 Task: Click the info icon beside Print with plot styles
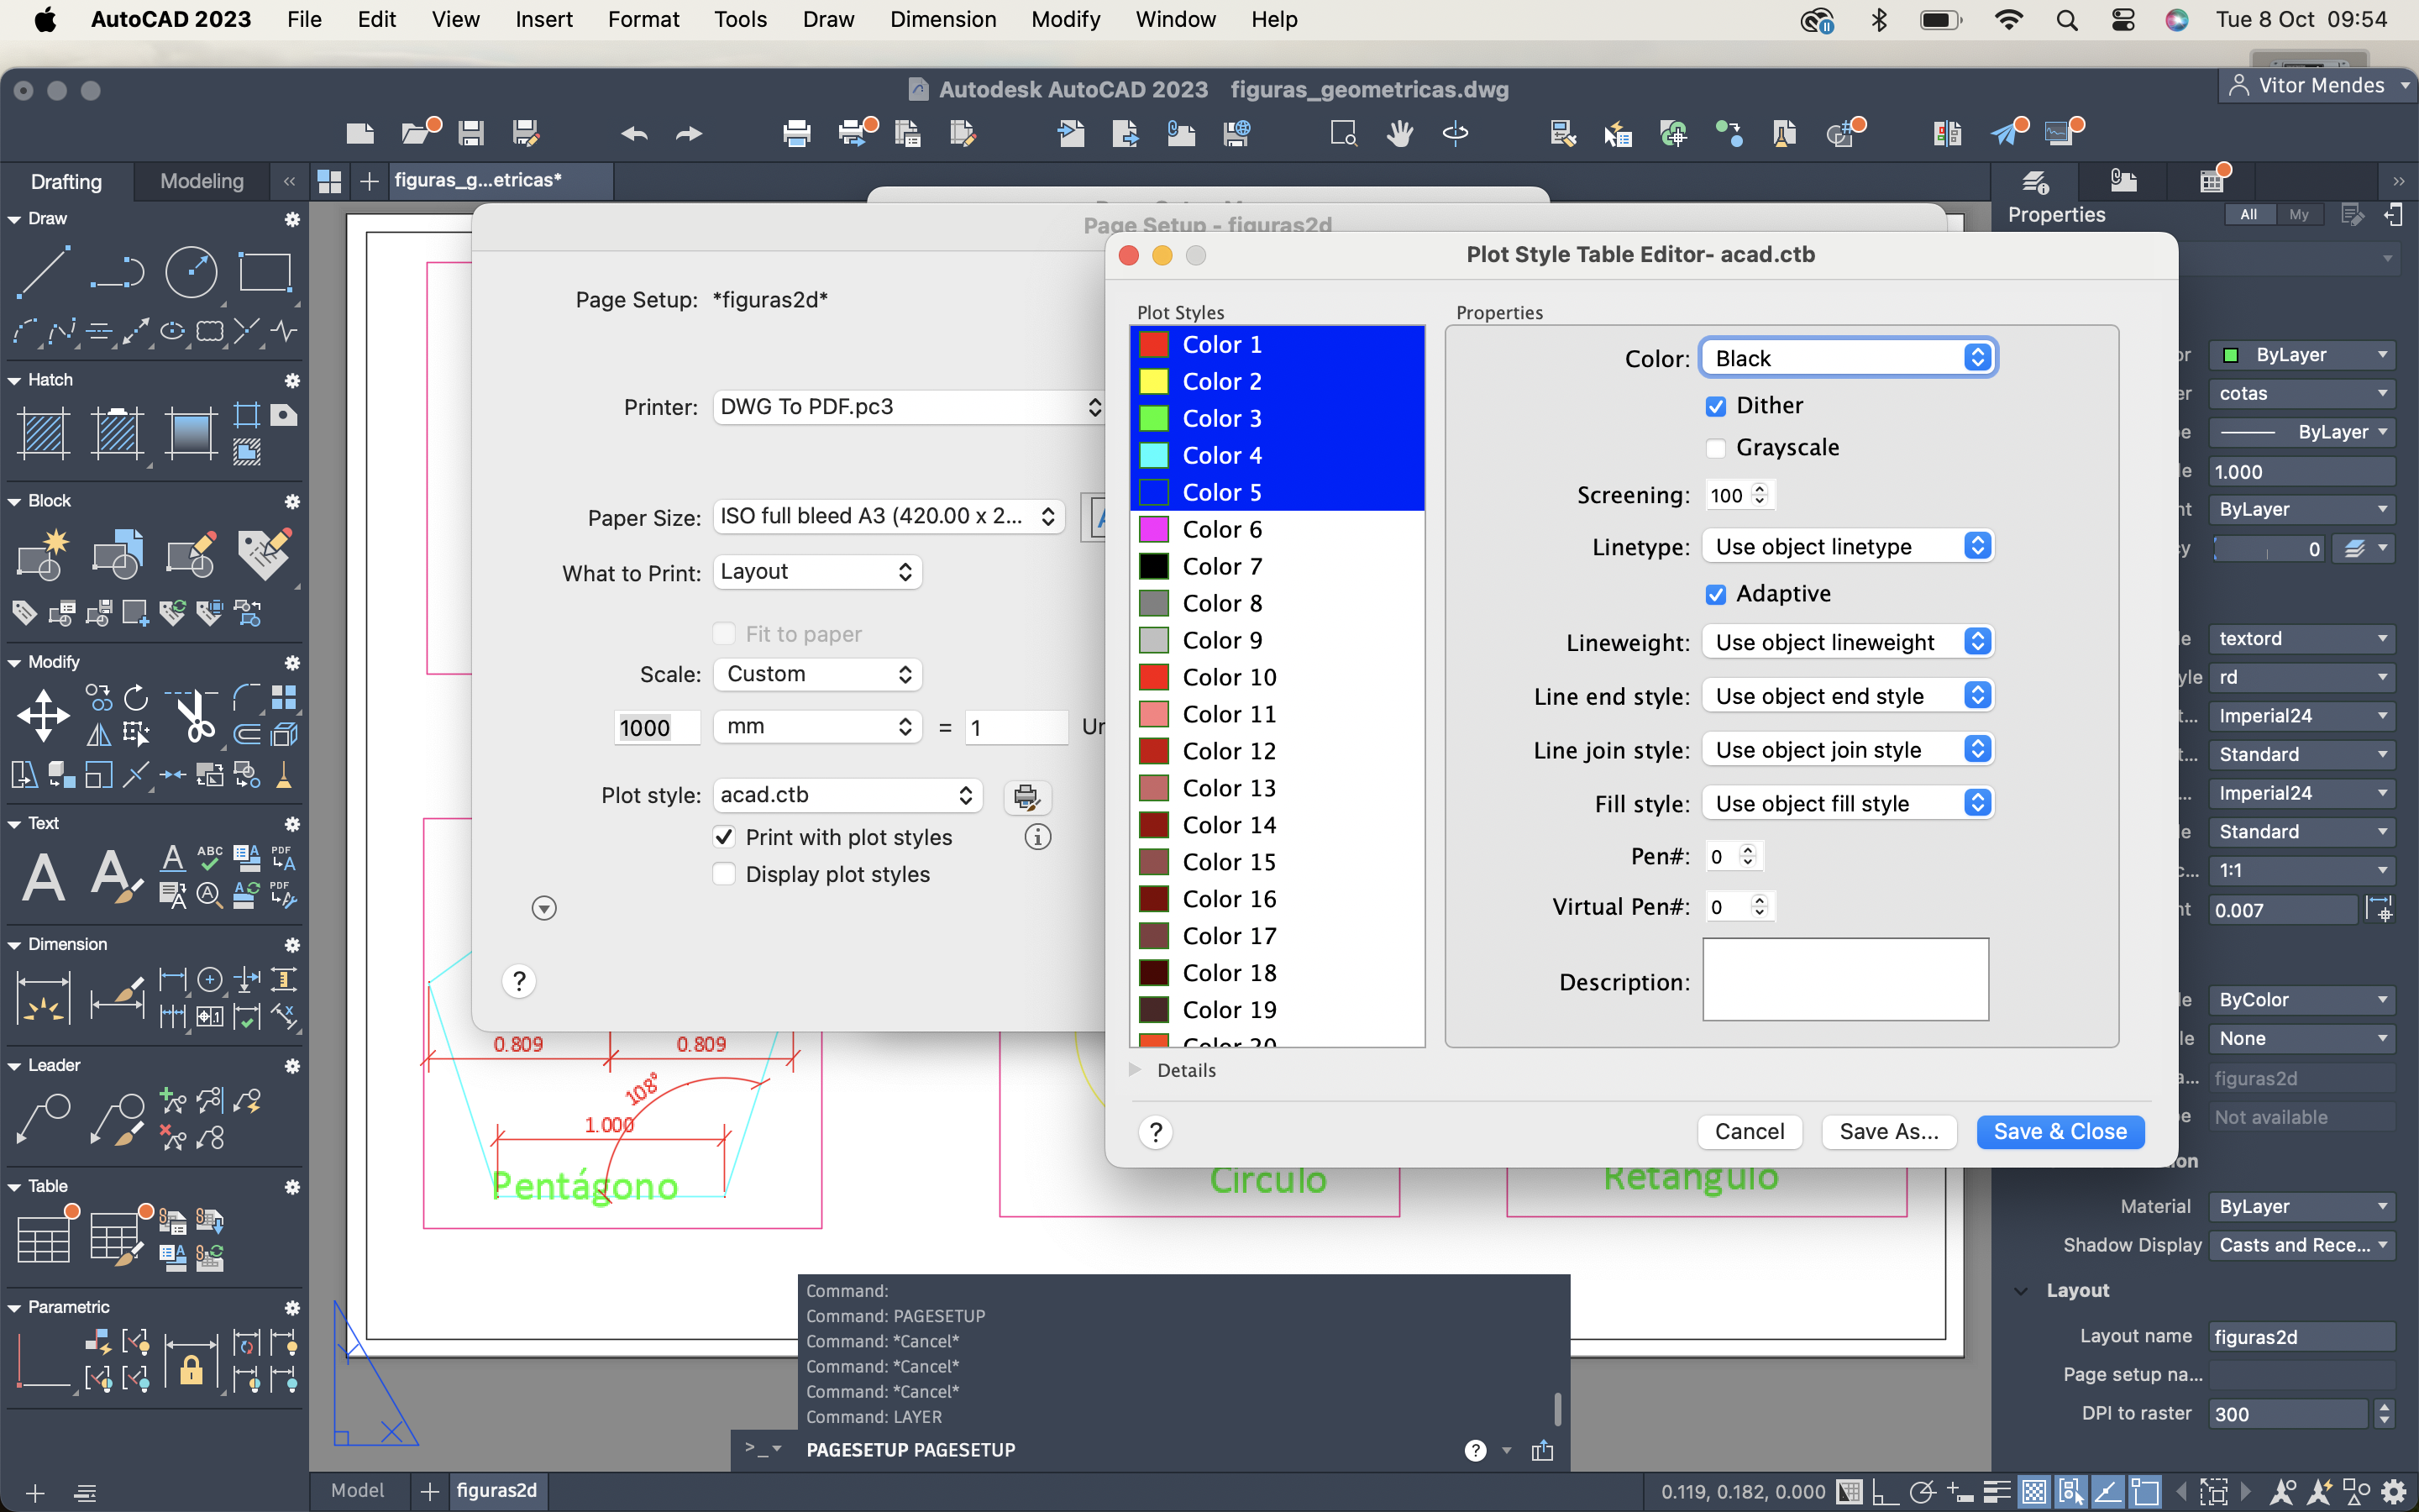[x=1037, y=837]
